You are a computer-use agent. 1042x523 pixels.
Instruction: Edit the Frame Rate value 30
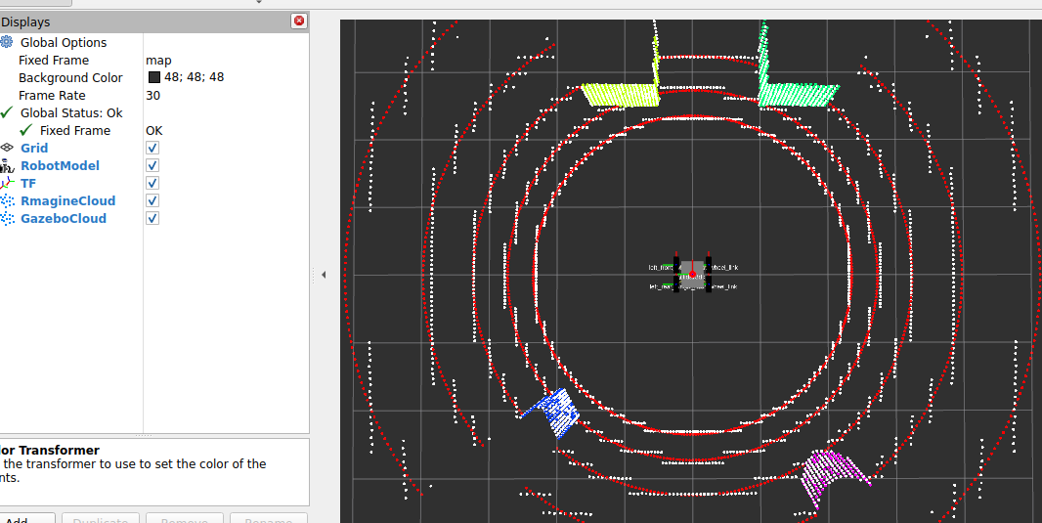tap(152, 95)
